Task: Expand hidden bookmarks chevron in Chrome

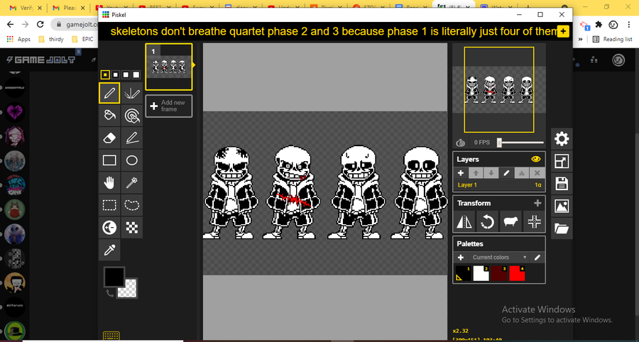Action: (x=580, y=39)
